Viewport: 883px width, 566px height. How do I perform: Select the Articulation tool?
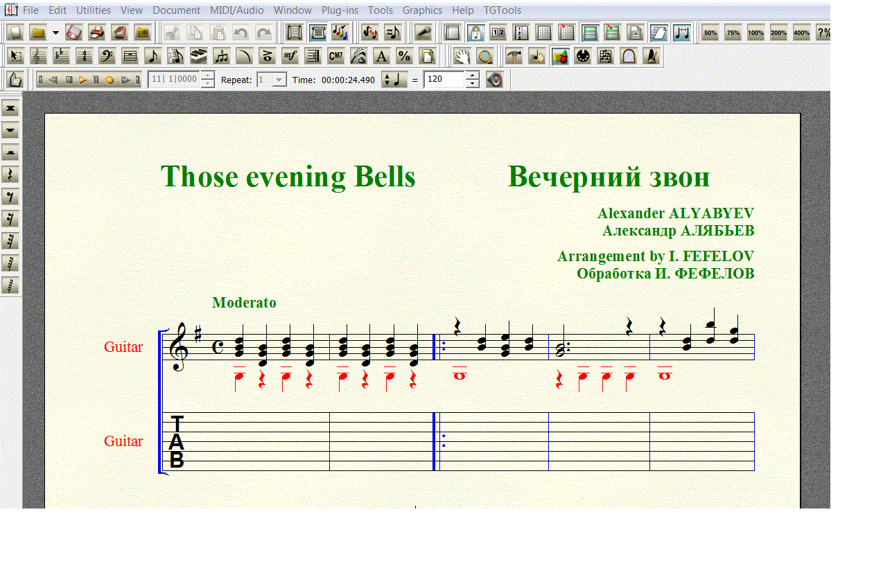(x=268, y=57)
